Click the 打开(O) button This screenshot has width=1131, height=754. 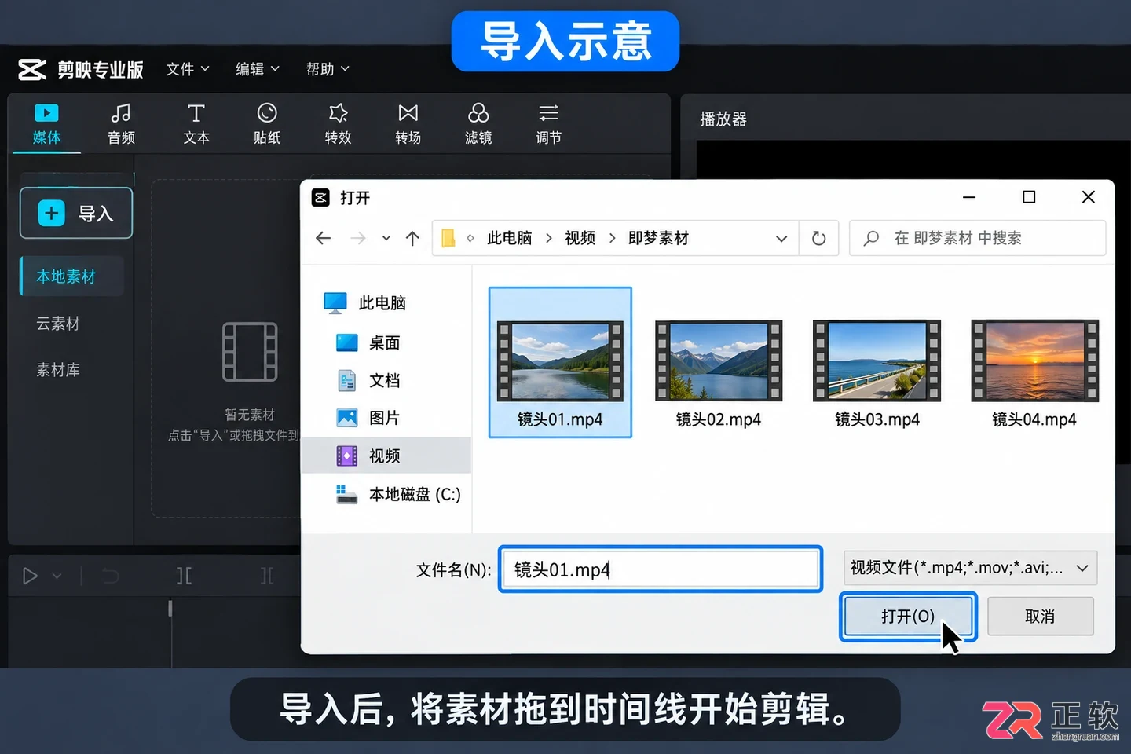(x=908, y=617)
